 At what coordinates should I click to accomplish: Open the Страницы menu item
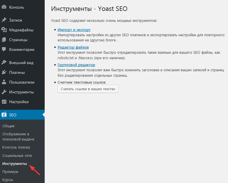(x=22, y=40)
